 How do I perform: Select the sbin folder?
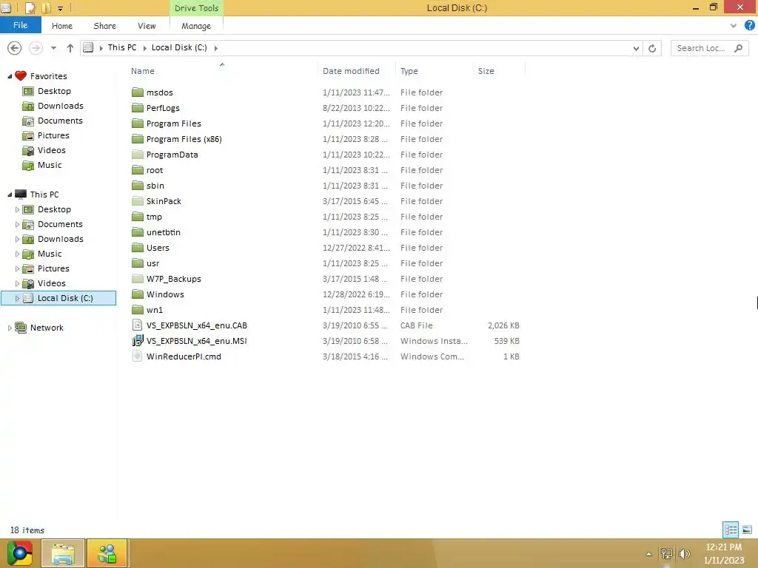click(x=155, y=186)
